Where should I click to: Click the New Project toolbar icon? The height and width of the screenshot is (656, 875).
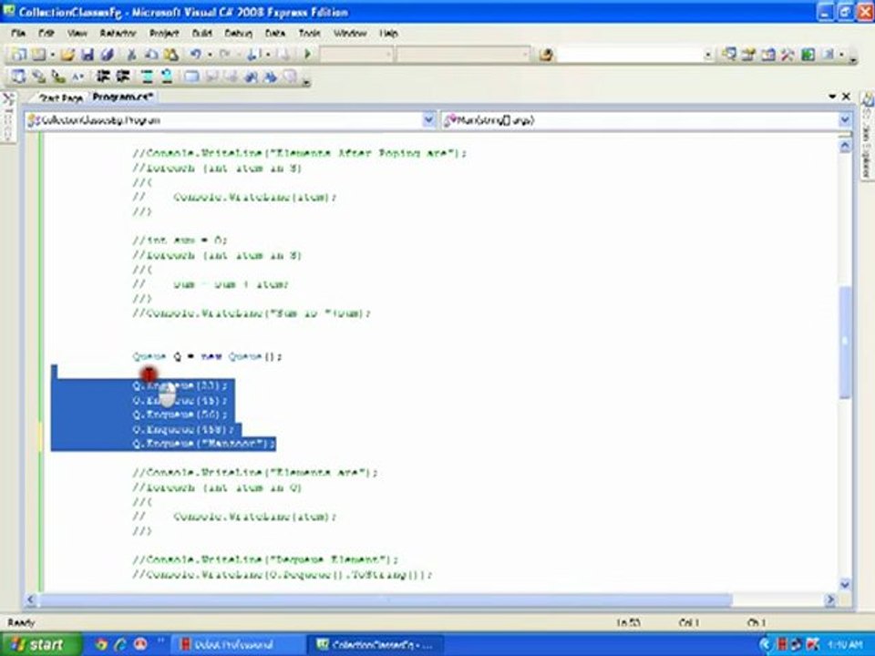coord(18,54)
